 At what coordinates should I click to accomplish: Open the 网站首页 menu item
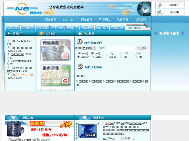point(51,19)
